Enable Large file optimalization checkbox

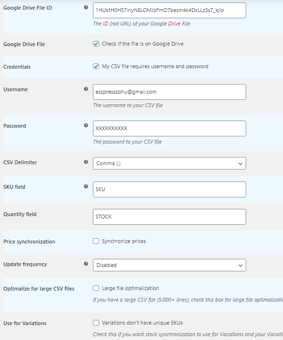point(96,288)
